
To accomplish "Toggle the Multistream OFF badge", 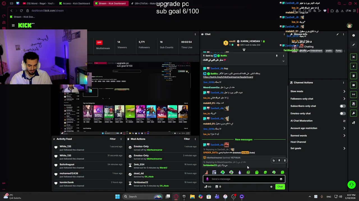I will 99,42.
